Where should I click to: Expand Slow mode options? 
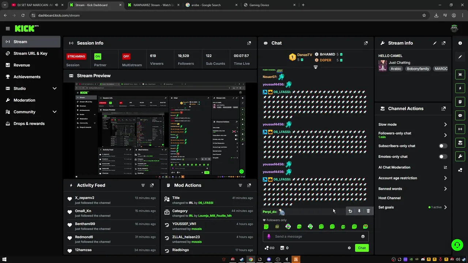pos(445,125)
